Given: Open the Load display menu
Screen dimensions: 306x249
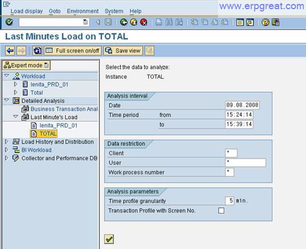Looking at the screenshot, I should click(26, 11).
